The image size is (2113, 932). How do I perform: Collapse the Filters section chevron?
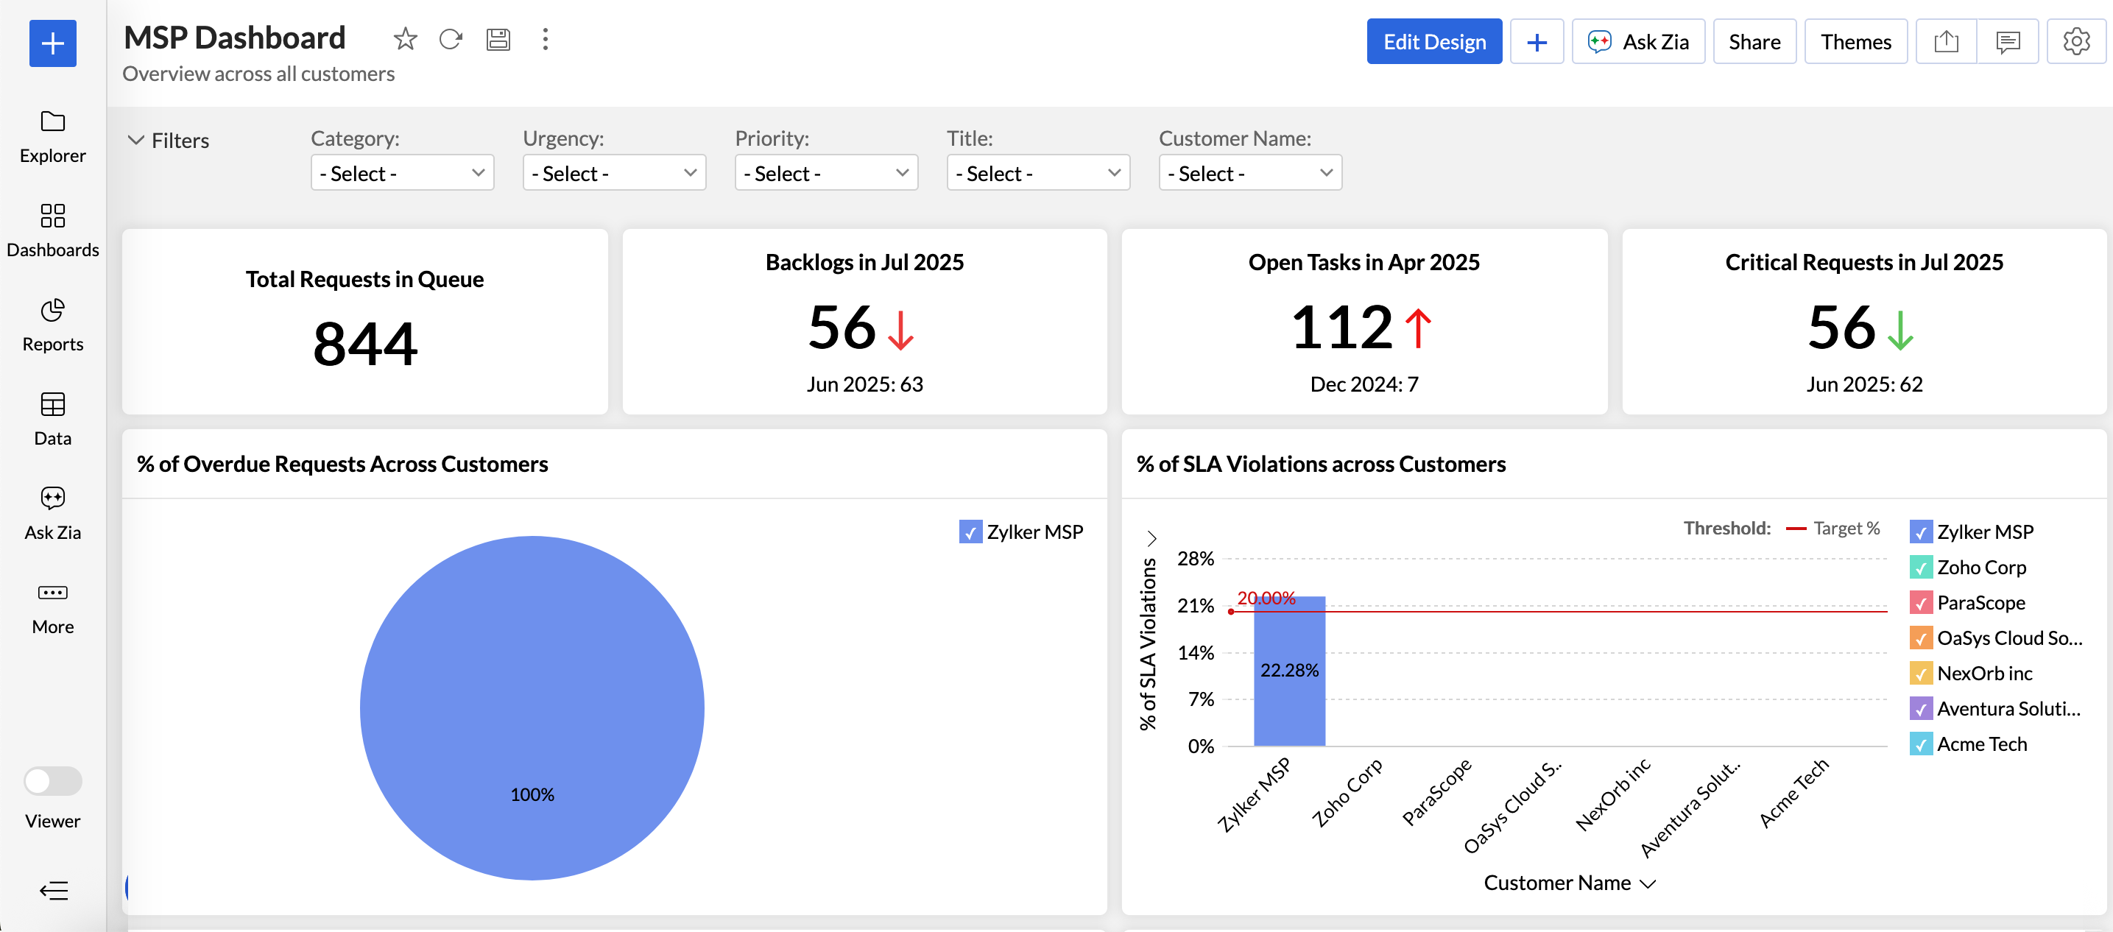(x=136, y=141)
